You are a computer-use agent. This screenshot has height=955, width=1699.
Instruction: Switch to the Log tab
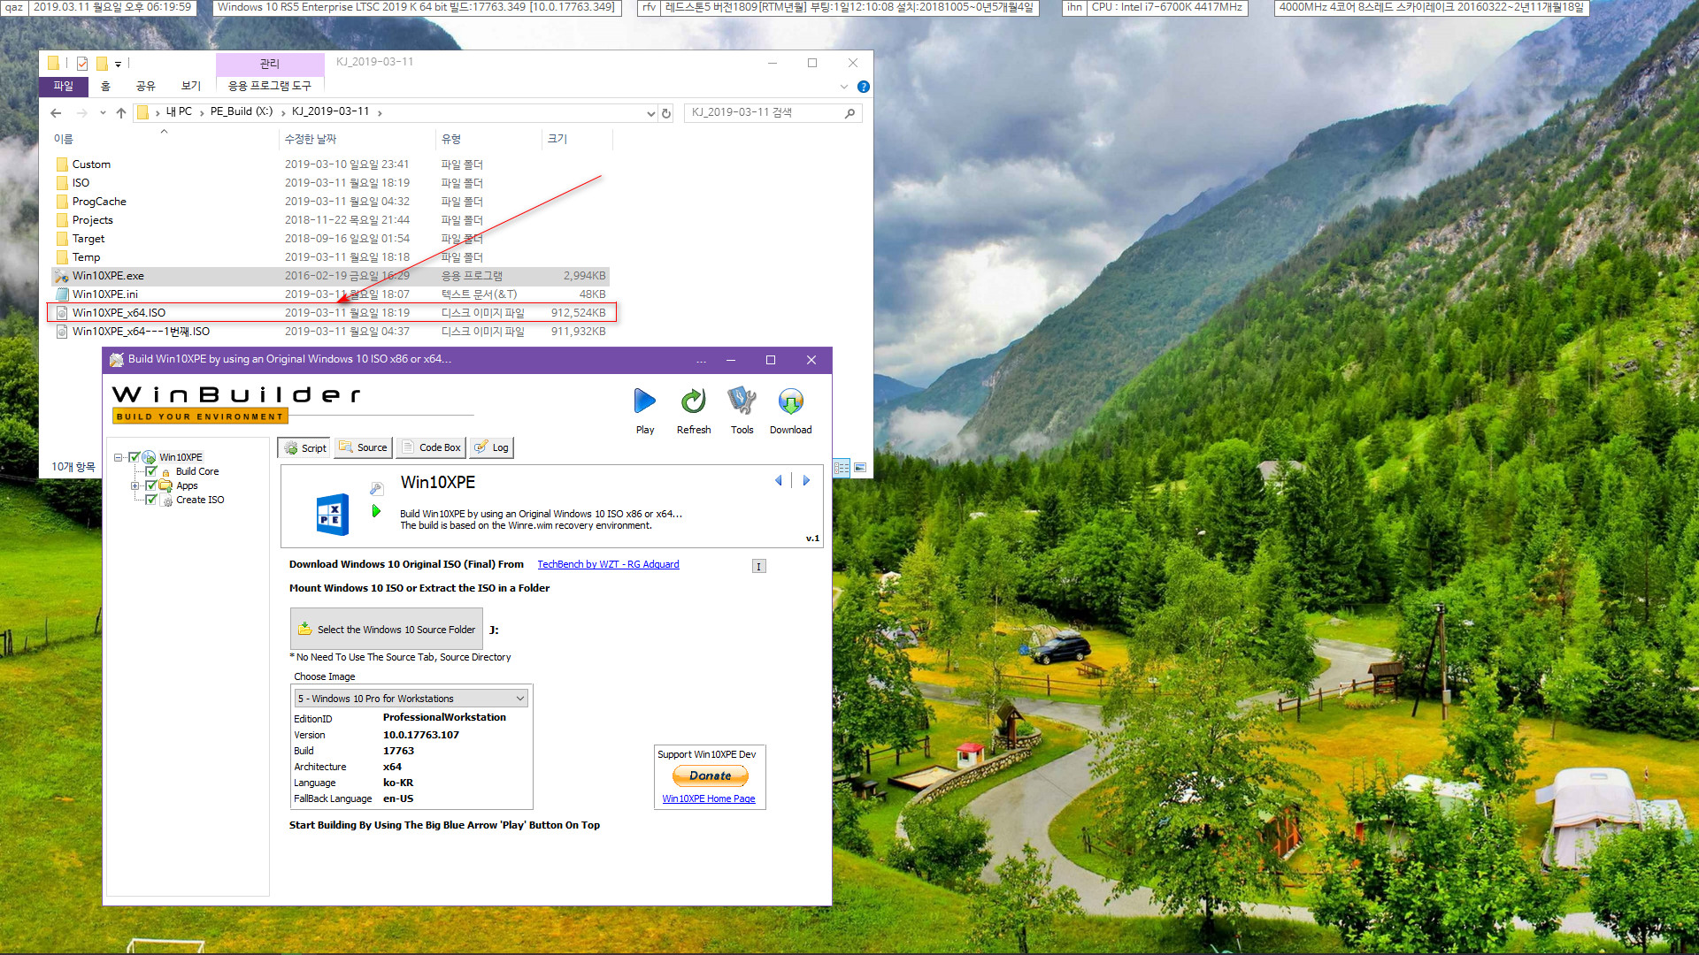point(491,448)
